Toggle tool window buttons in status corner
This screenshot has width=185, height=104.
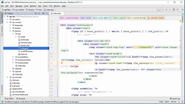[x=2, y=102]
